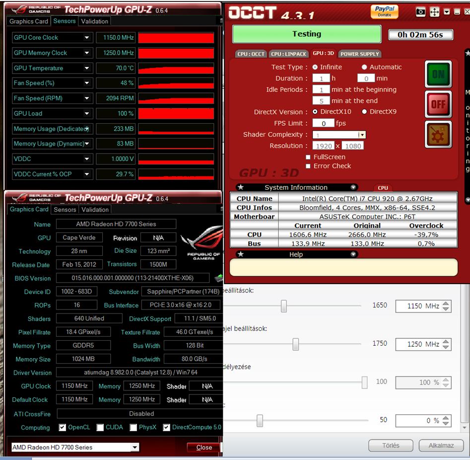Click the Törlés button
Screen dimensions: 470x460
(x=391, y=445)
